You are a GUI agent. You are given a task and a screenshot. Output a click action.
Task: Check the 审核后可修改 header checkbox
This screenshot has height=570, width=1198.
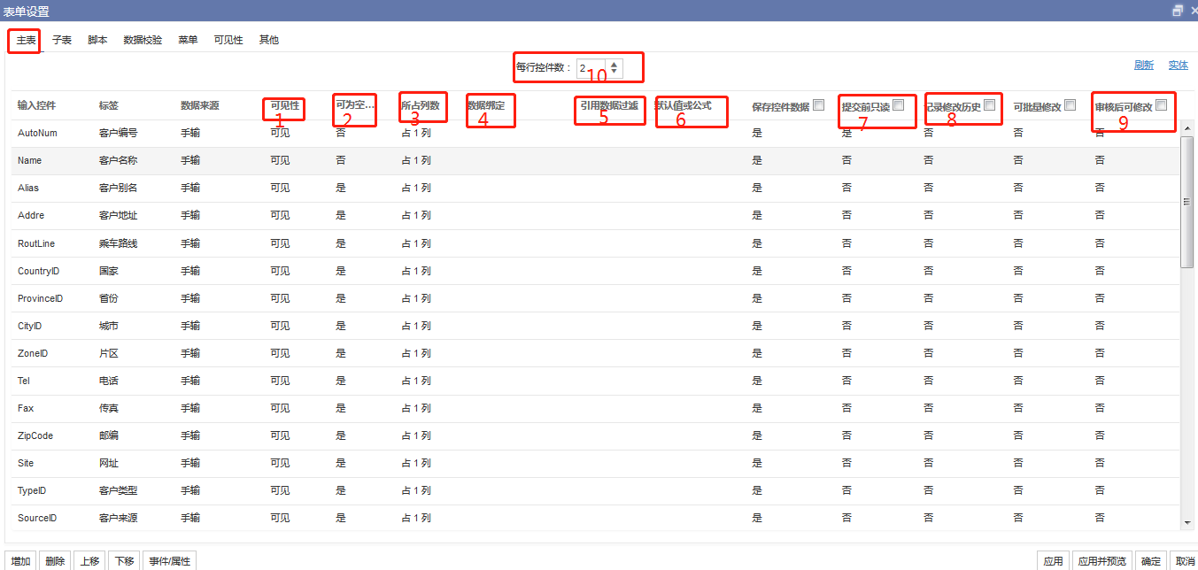pyautogui.click(x=1161, y=105)
